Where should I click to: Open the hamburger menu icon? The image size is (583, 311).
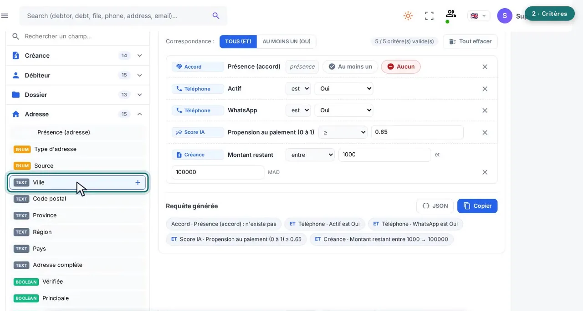5,16
